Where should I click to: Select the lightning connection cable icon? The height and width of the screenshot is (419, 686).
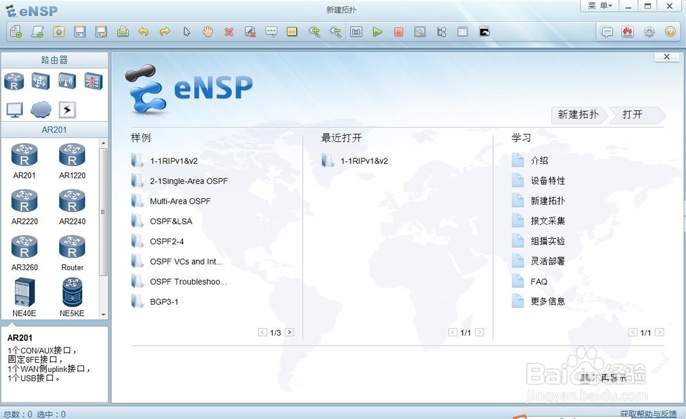pos(67,110)
